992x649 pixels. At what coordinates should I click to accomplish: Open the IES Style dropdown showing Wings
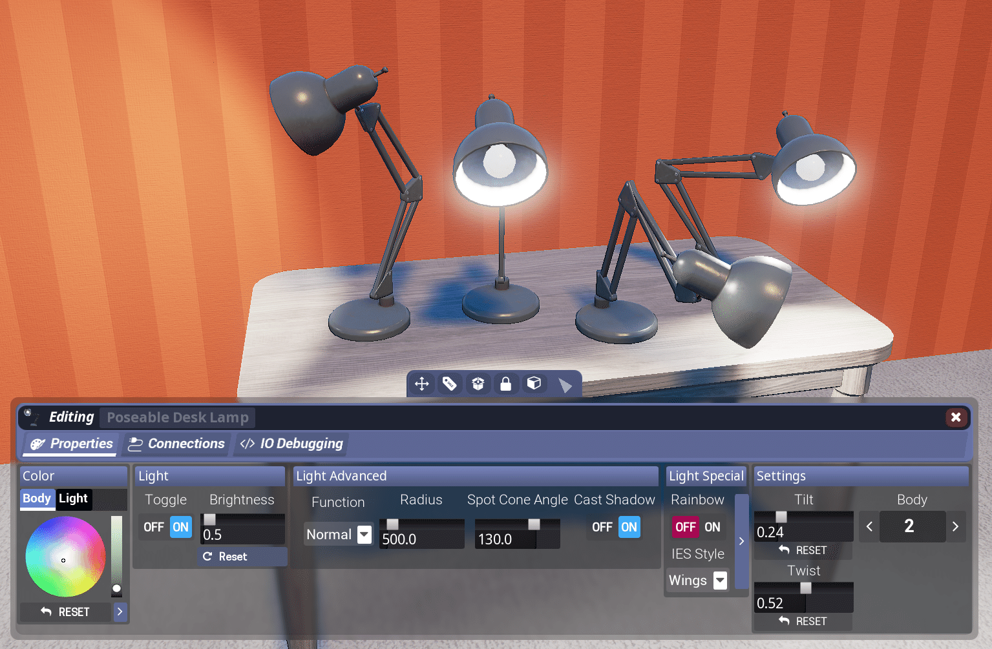pos(698,581)
